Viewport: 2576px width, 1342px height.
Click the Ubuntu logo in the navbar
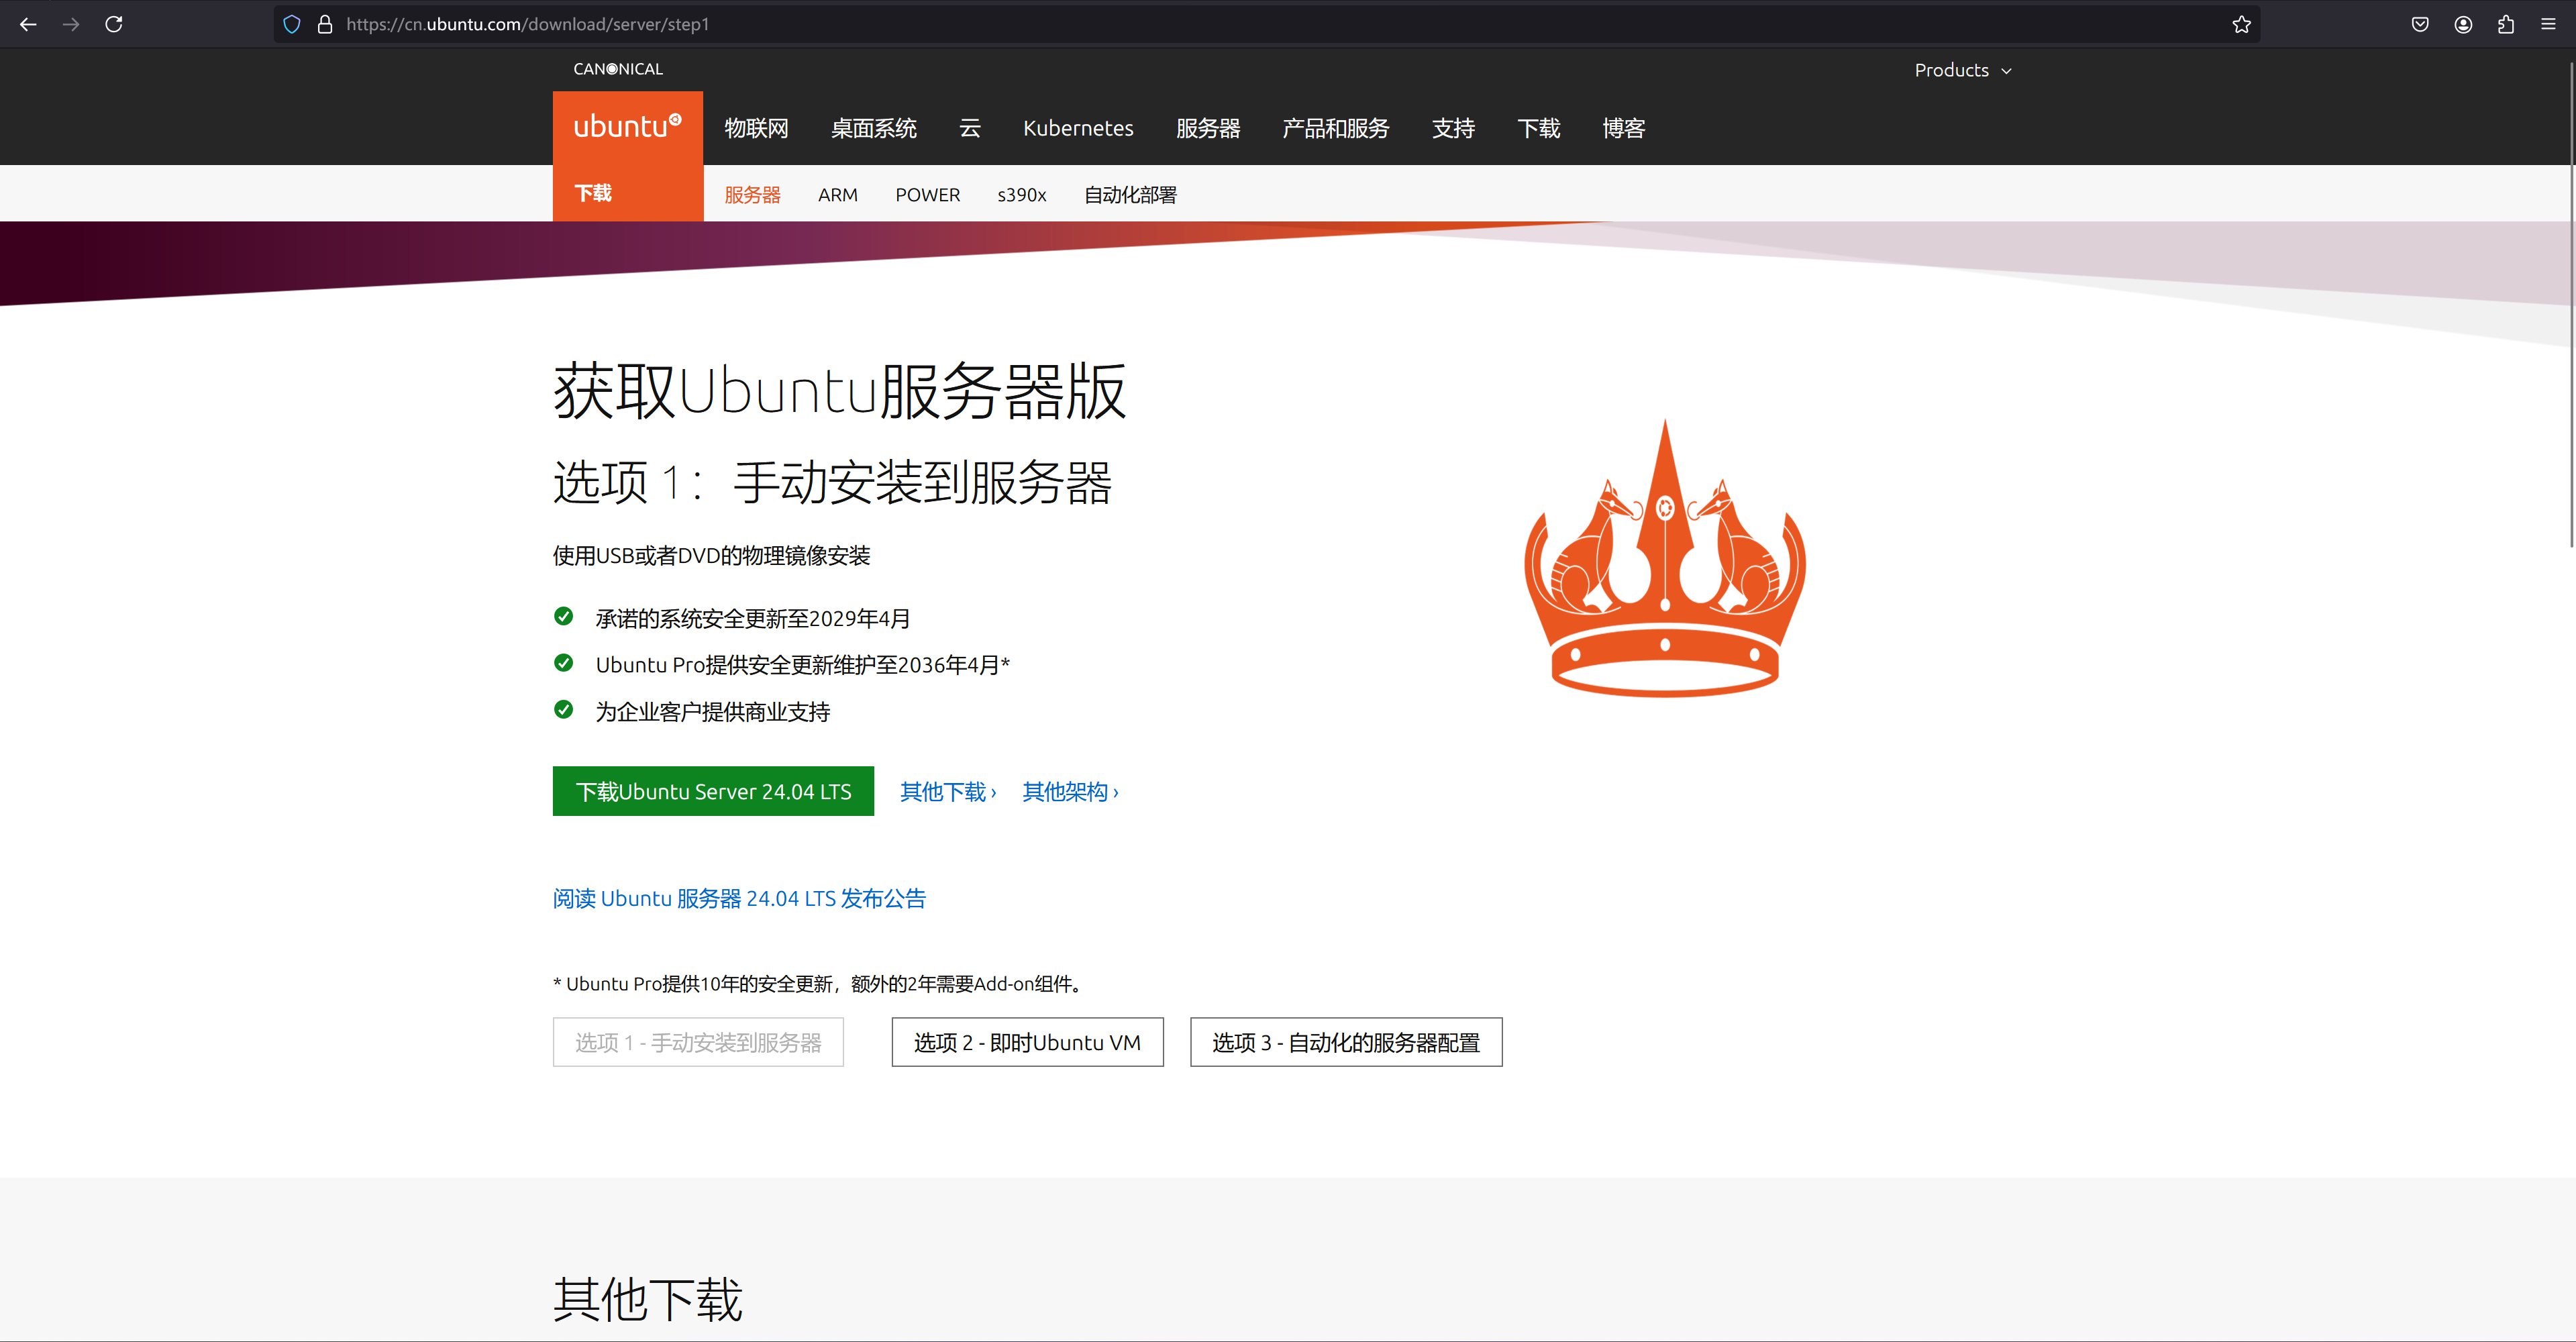(x=627, y=127)
